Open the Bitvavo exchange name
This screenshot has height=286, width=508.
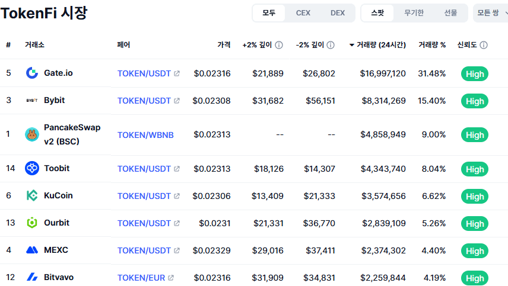pyautogui.click(x=59, y=277)
